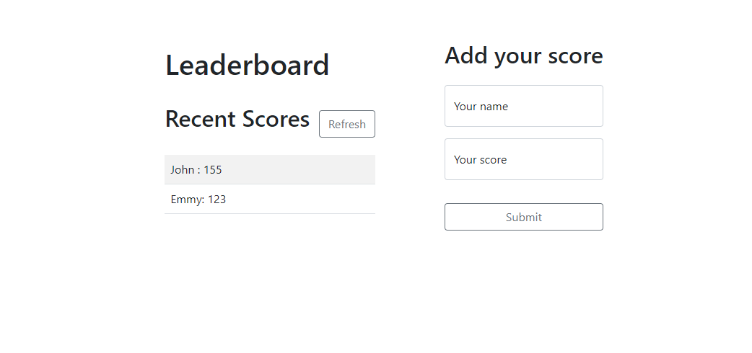Click the Add your score heading

click(524, 55)
